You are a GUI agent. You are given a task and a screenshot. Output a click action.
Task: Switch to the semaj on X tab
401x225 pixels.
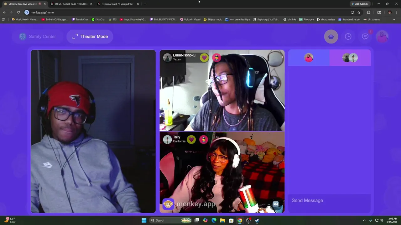point(118,4)
